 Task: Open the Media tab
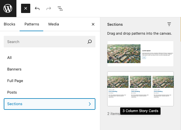tap(54, 24)
